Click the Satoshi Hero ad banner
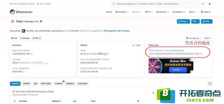224x104 pixels. [x=171, y=66]
